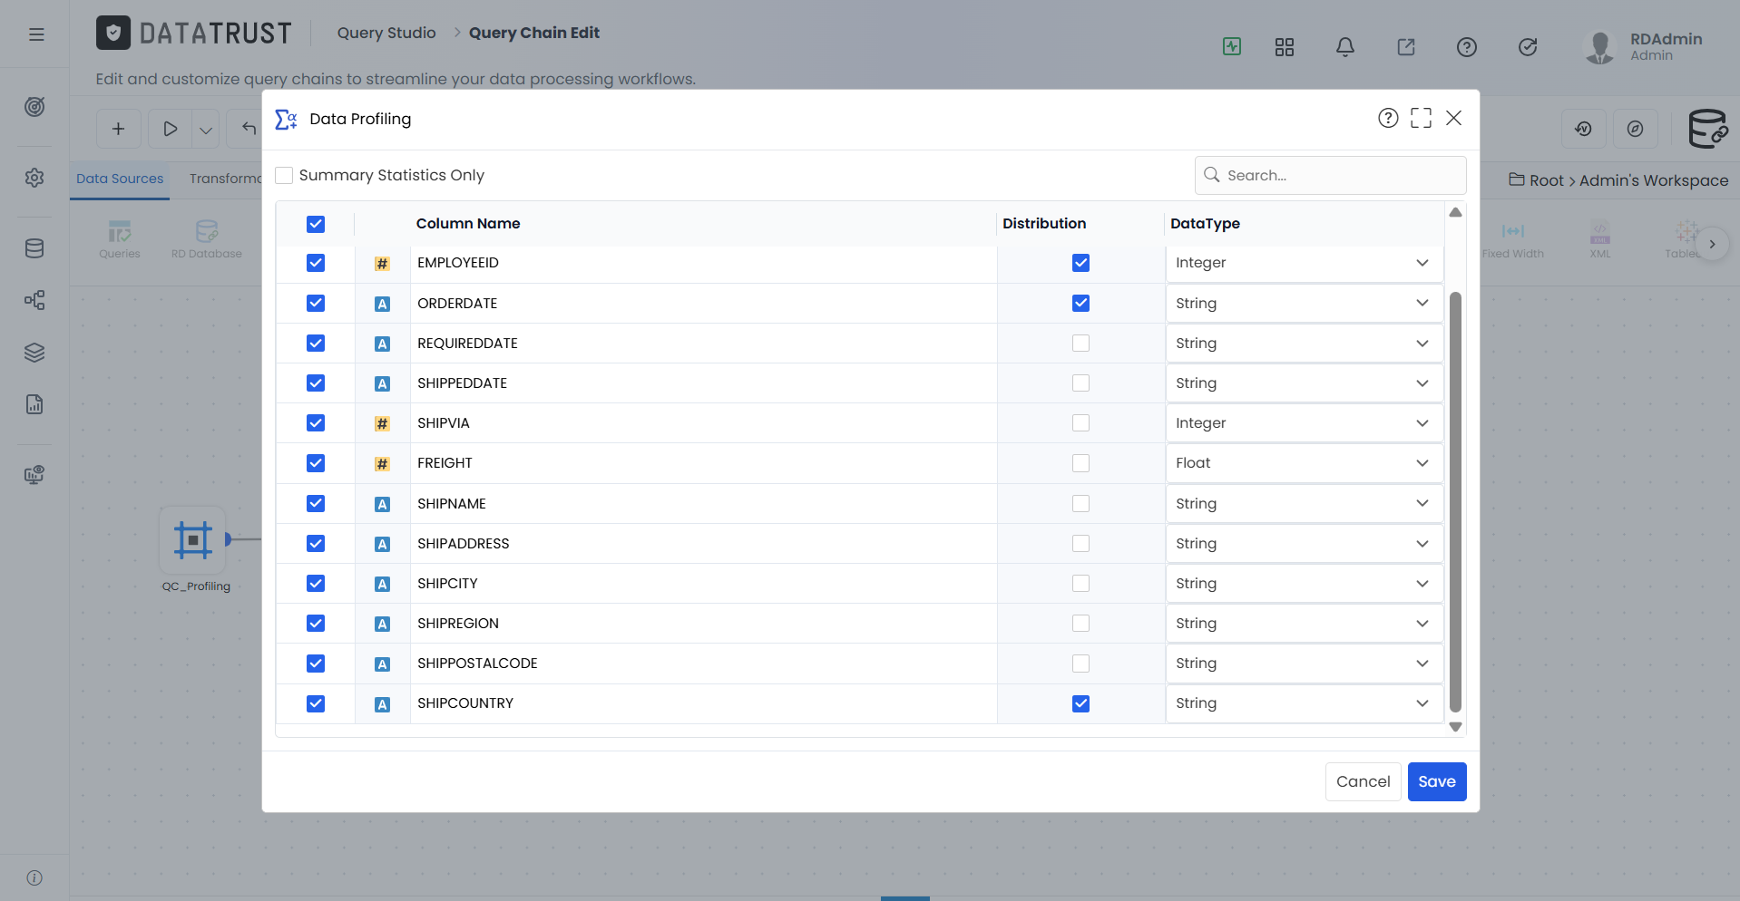
Task: Toggle the select-all columns header checkbox
Action: pos(316,224)
